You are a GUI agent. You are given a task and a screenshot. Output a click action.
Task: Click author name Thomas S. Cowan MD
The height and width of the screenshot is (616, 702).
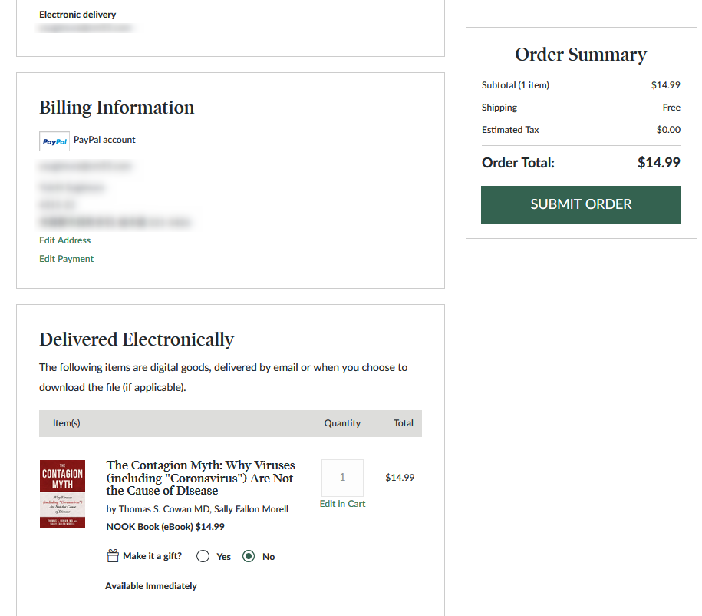162,509
